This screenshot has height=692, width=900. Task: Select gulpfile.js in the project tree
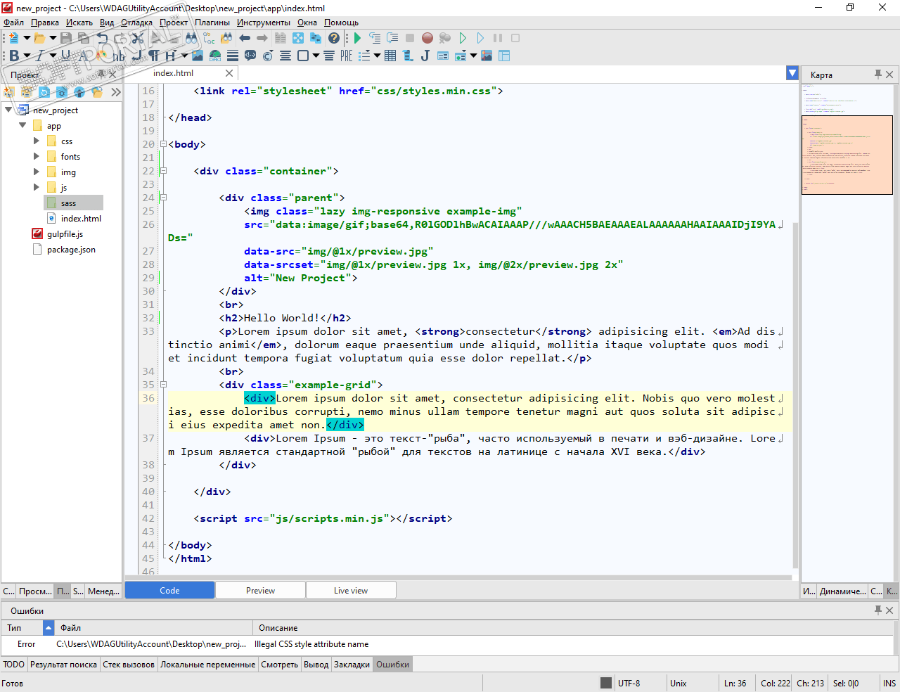[x=65, y=234]
